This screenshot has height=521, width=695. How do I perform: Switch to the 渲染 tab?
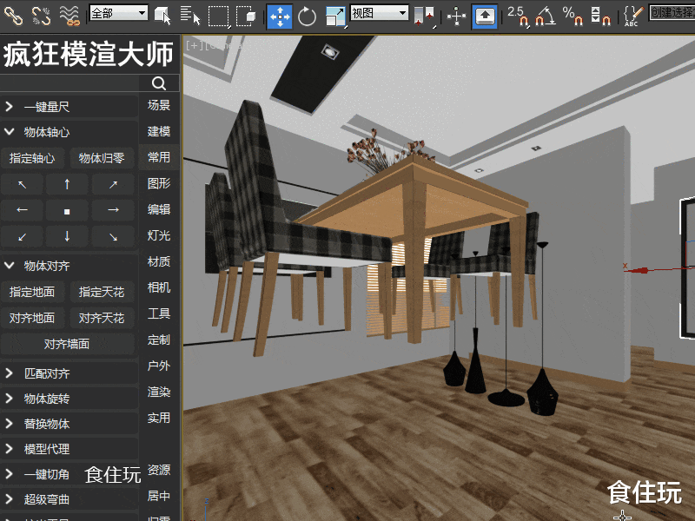pos(159,392)
